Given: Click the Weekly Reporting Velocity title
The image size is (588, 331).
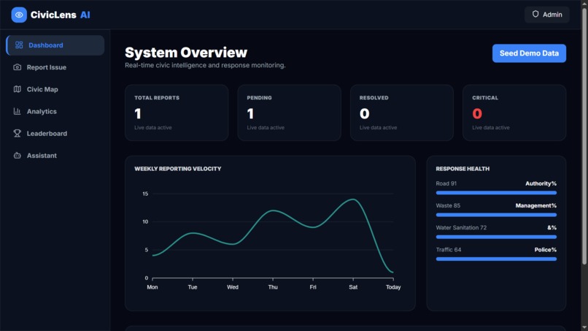Looking at the screenshot, I should [178, 169].
